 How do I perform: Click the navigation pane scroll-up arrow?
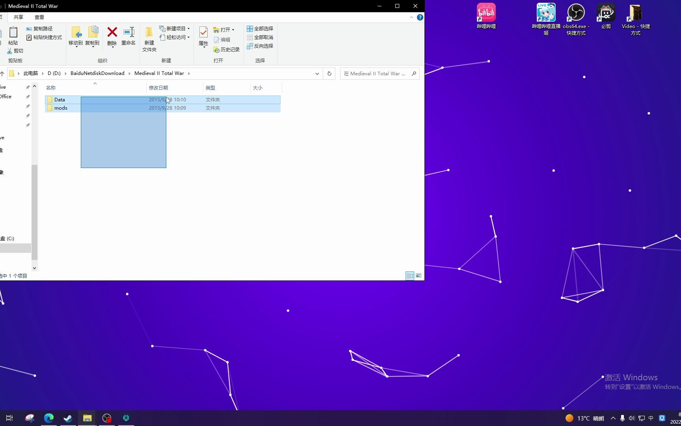coord(35,86)
